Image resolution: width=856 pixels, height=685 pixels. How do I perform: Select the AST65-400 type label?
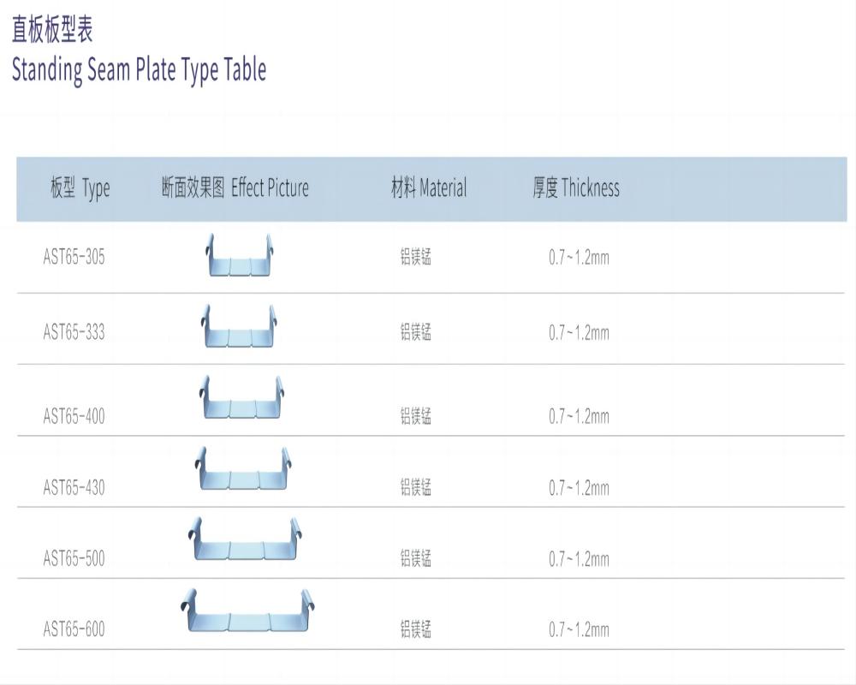74,417
